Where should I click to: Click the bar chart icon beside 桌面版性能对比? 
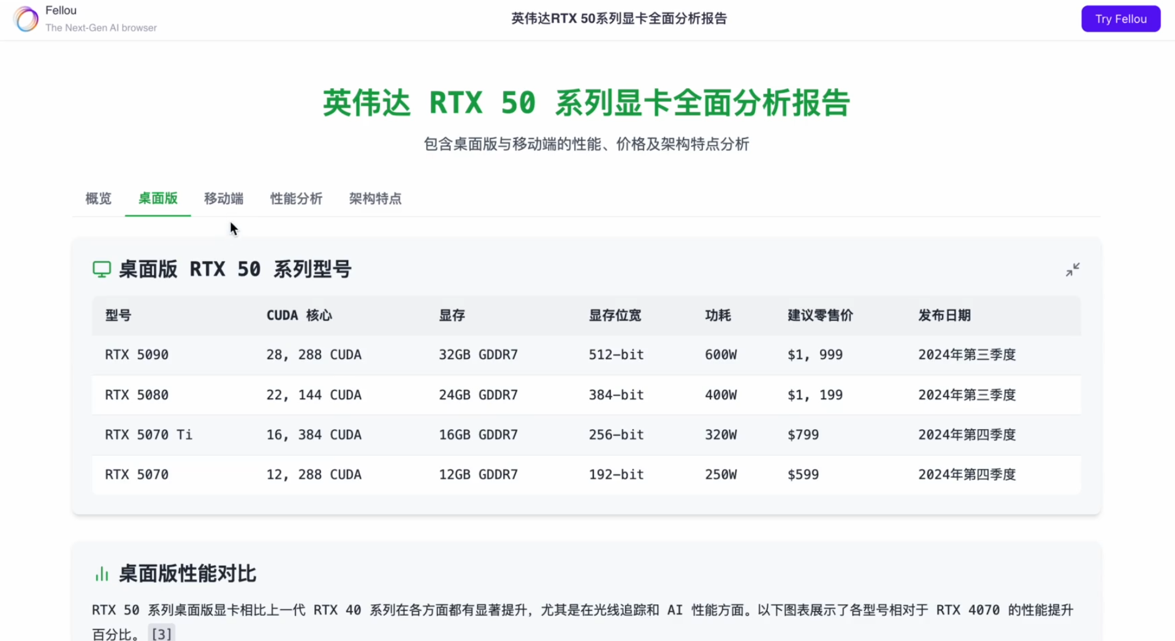(x=102, y=574)
